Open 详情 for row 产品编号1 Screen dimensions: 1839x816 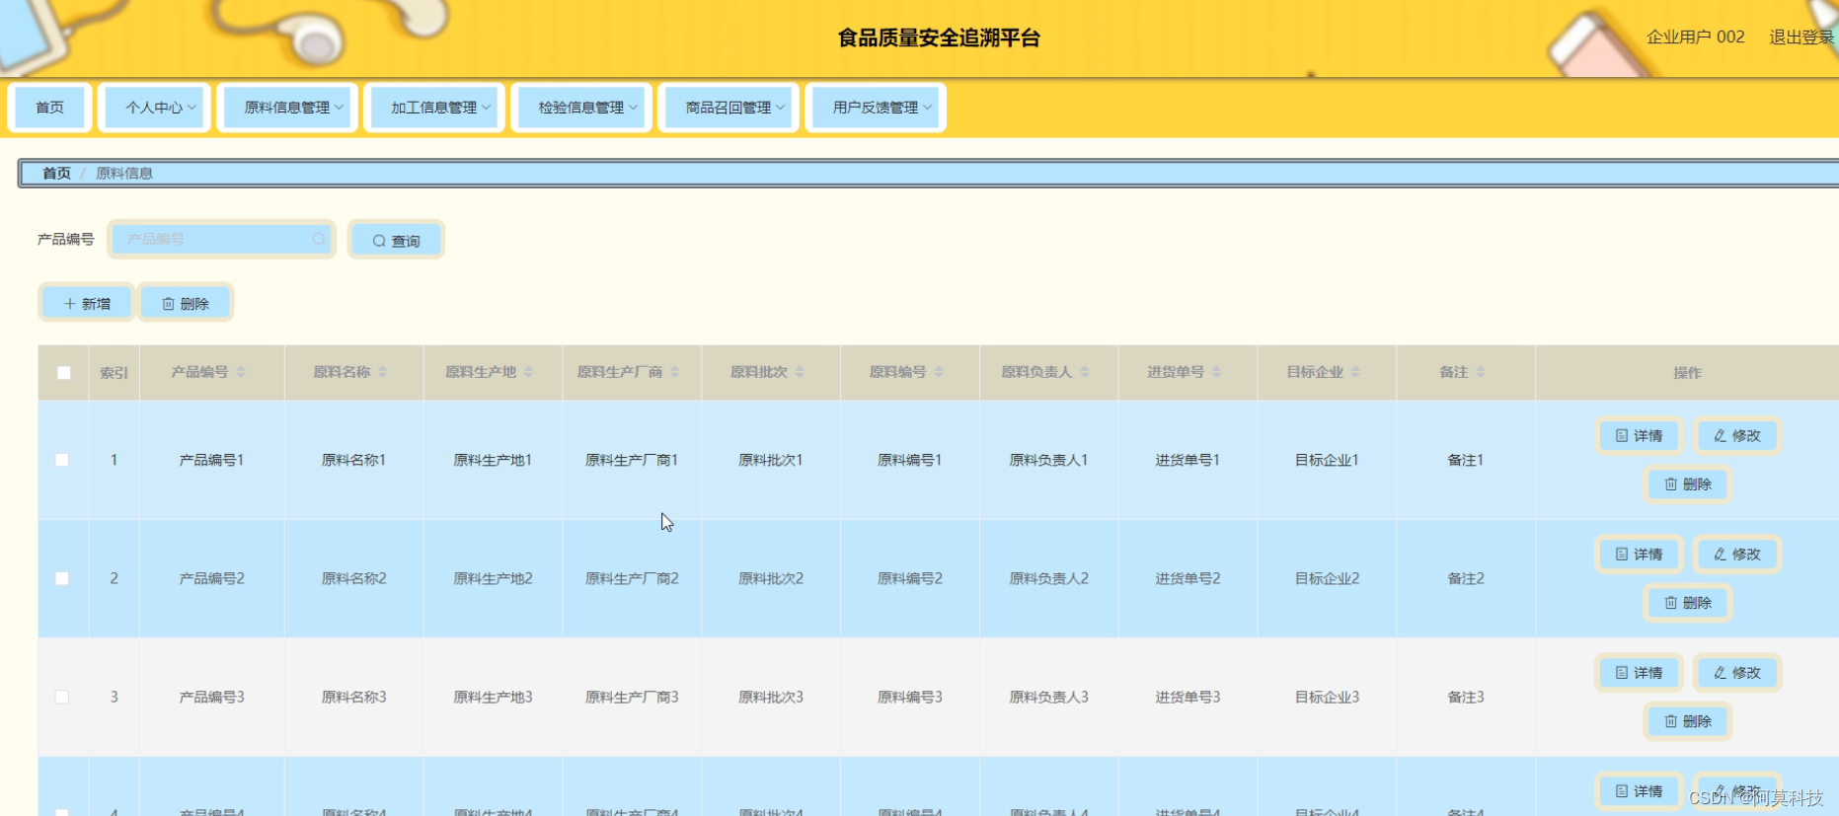pos(1639,435)
